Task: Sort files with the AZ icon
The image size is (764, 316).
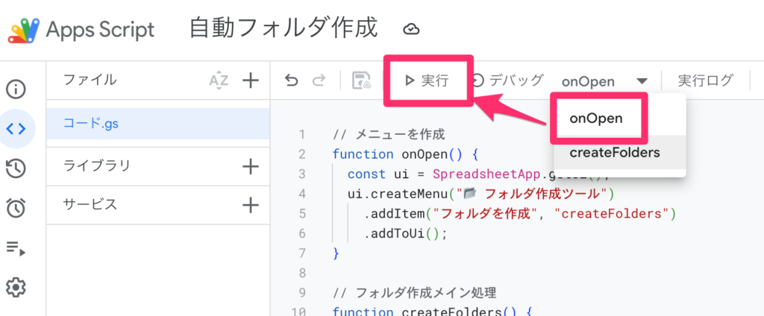Action: [x=219, y=80]
